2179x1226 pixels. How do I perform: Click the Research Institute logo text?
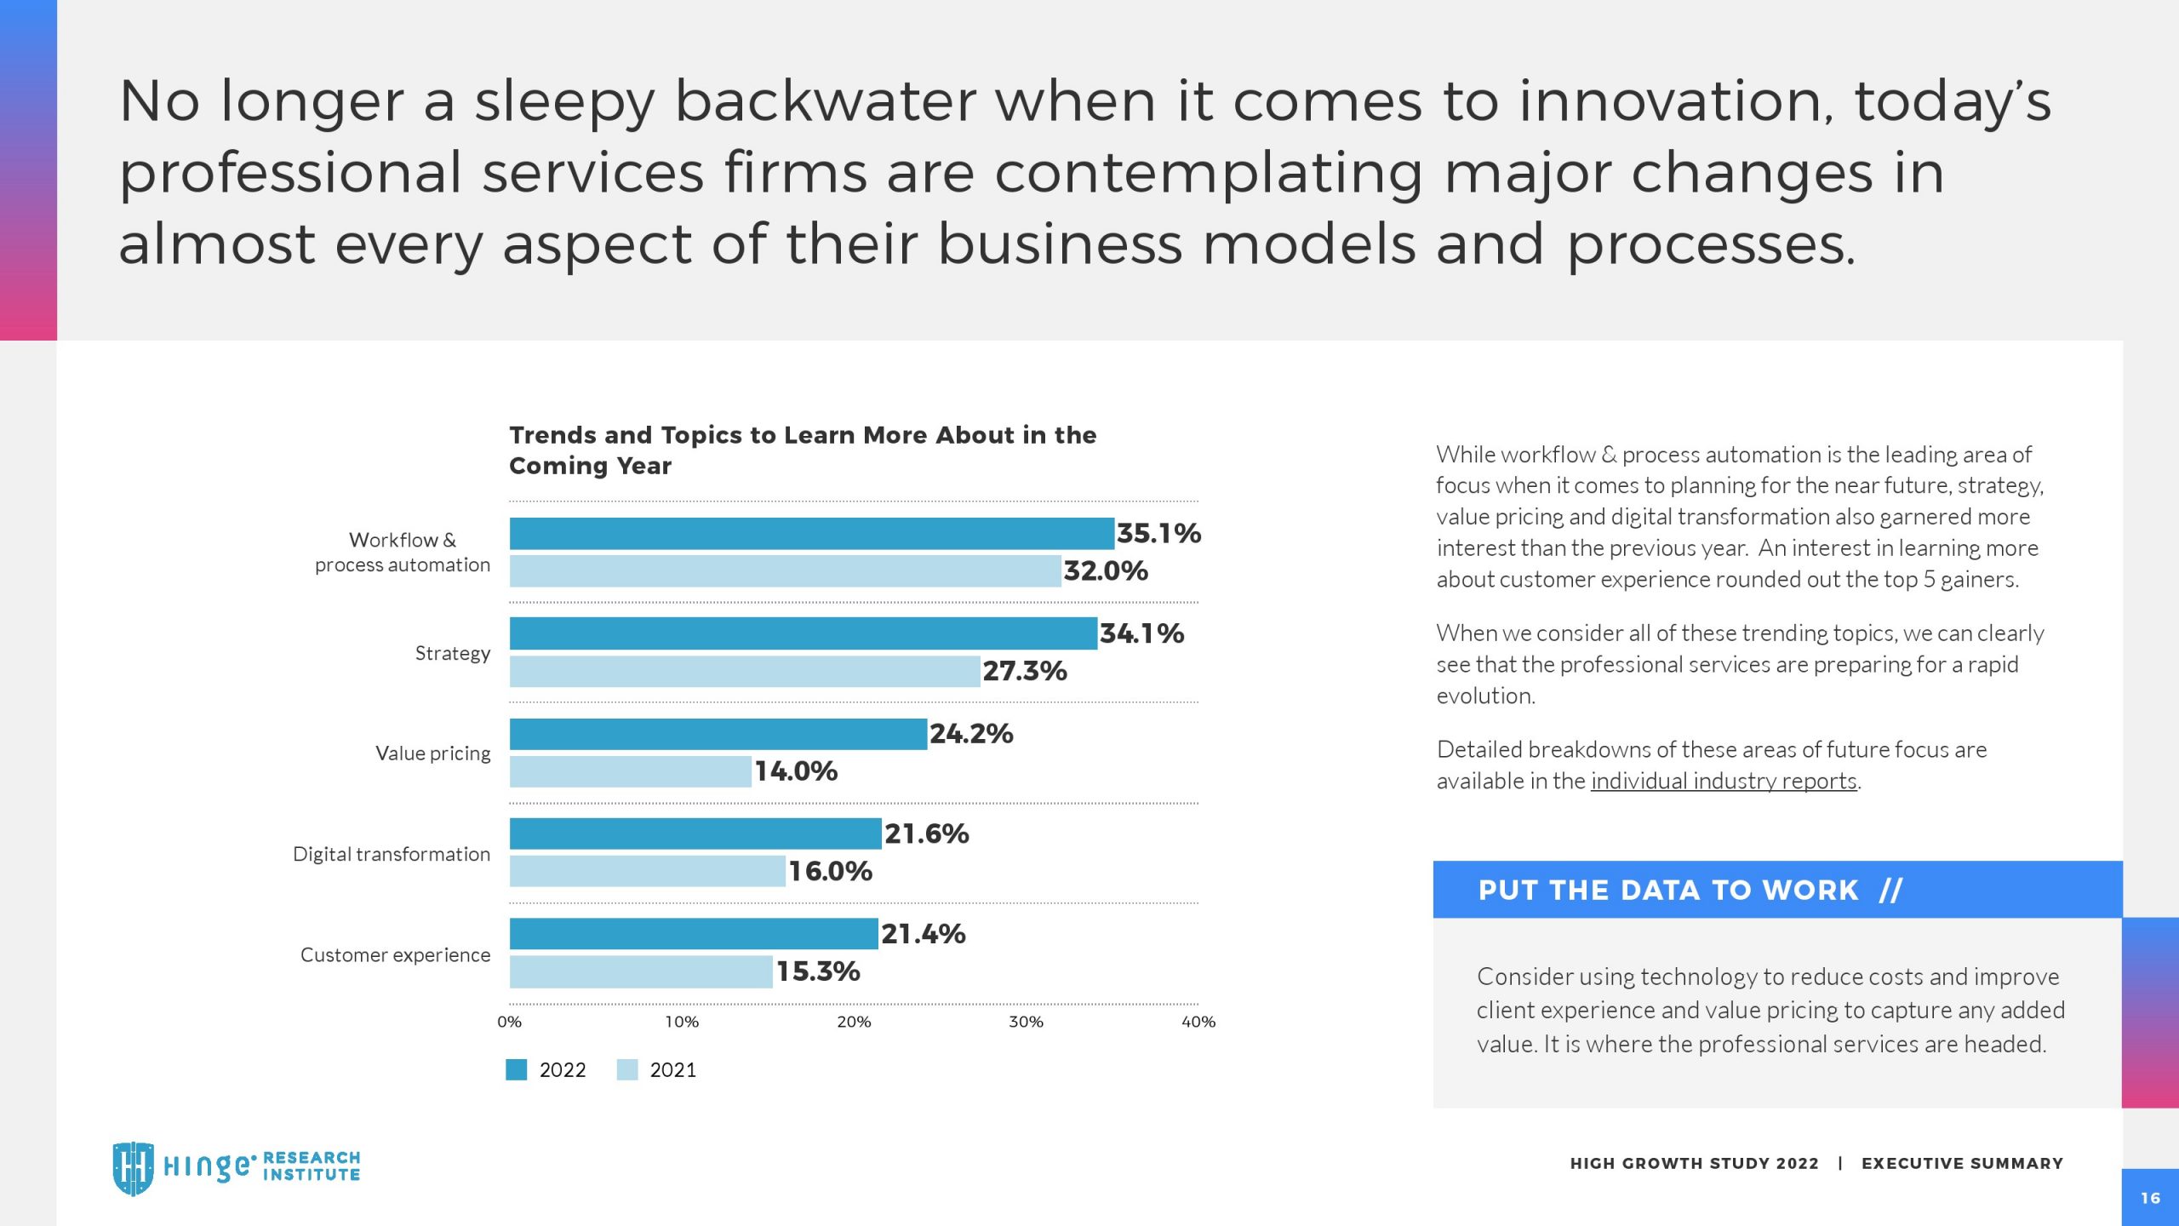point(312,1166)
